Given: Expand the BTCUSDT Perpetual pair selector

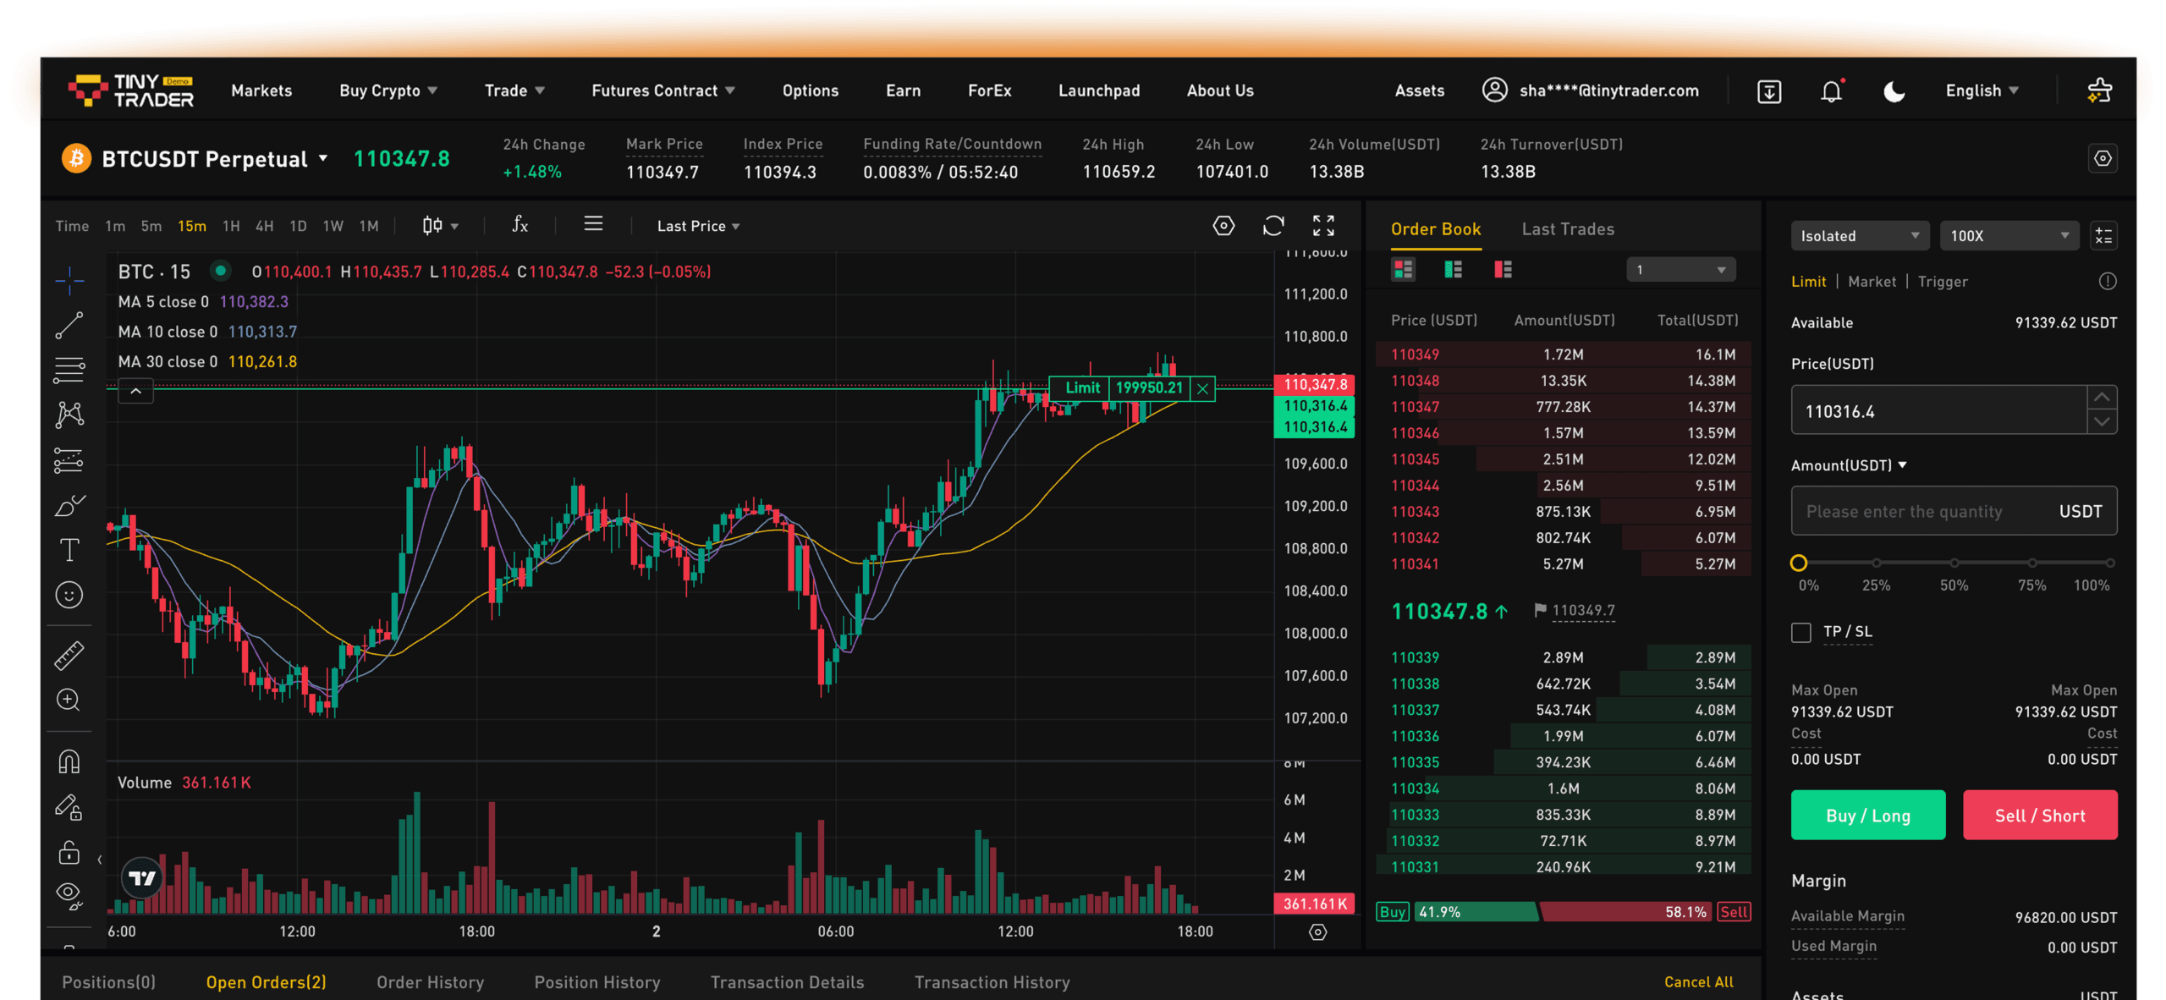Looking at the screenshot, I should pos(323,158).
